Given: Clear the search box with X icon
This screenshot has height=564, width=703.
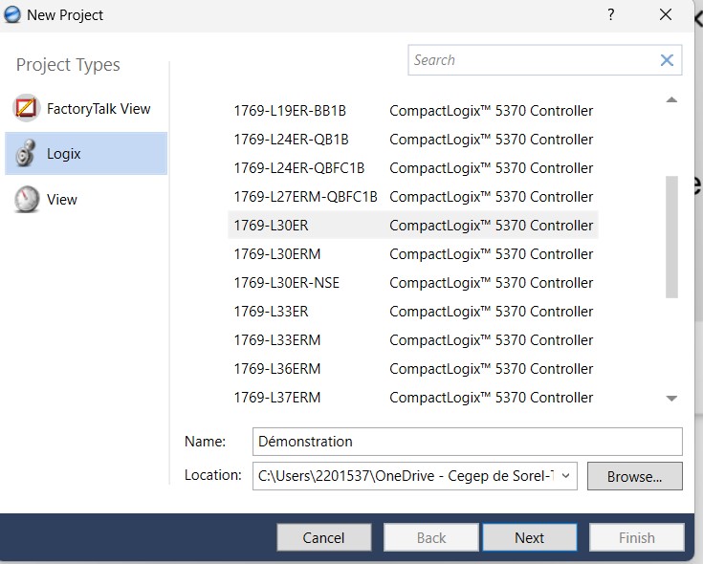Looking at the screenshot, I should pyautogui.click(x=667, y=60).
